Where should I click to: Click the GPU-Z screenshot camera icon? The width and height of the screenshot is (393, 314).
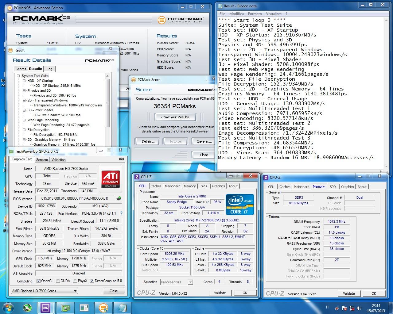click(x=122, y=159)
